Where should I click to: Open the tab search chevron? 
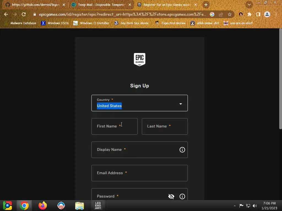coord(249,5)
